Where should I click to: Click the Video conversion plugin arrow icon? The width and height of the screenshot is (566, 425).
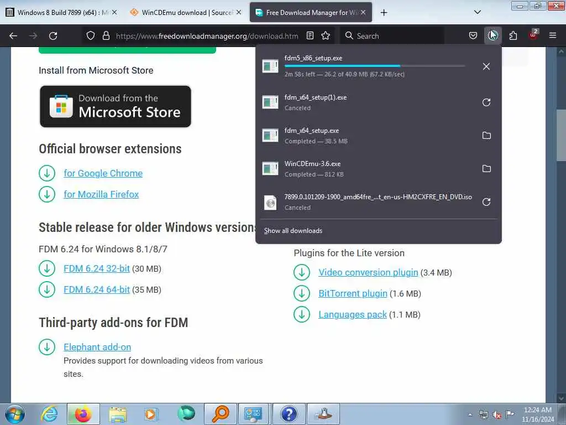[302, 272]
